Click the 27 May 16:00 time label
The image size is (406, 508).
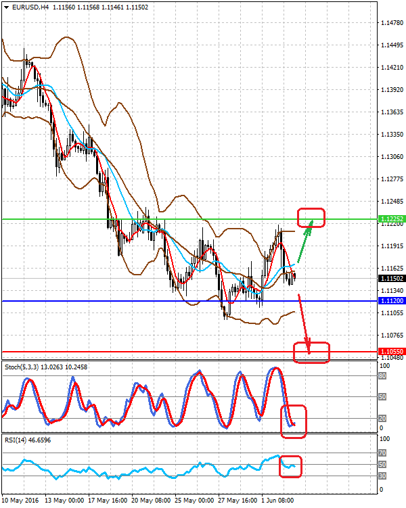[x=238, y=501]
